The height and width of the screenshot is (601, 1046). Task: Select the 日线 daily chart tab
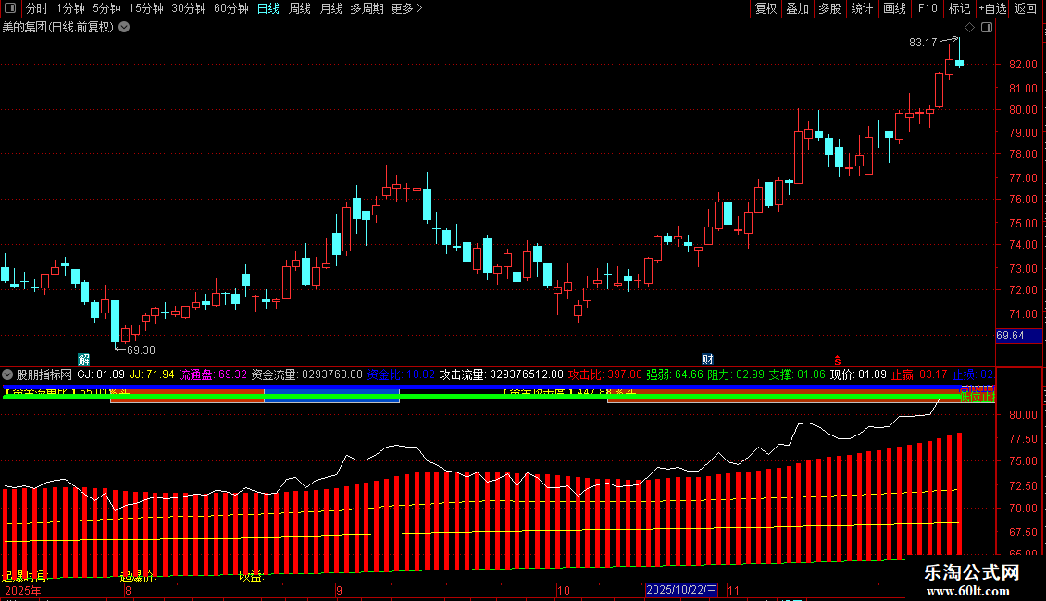268,8
